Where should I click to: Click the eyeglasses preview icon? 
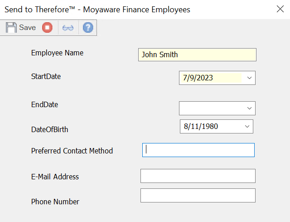point(68,28)
